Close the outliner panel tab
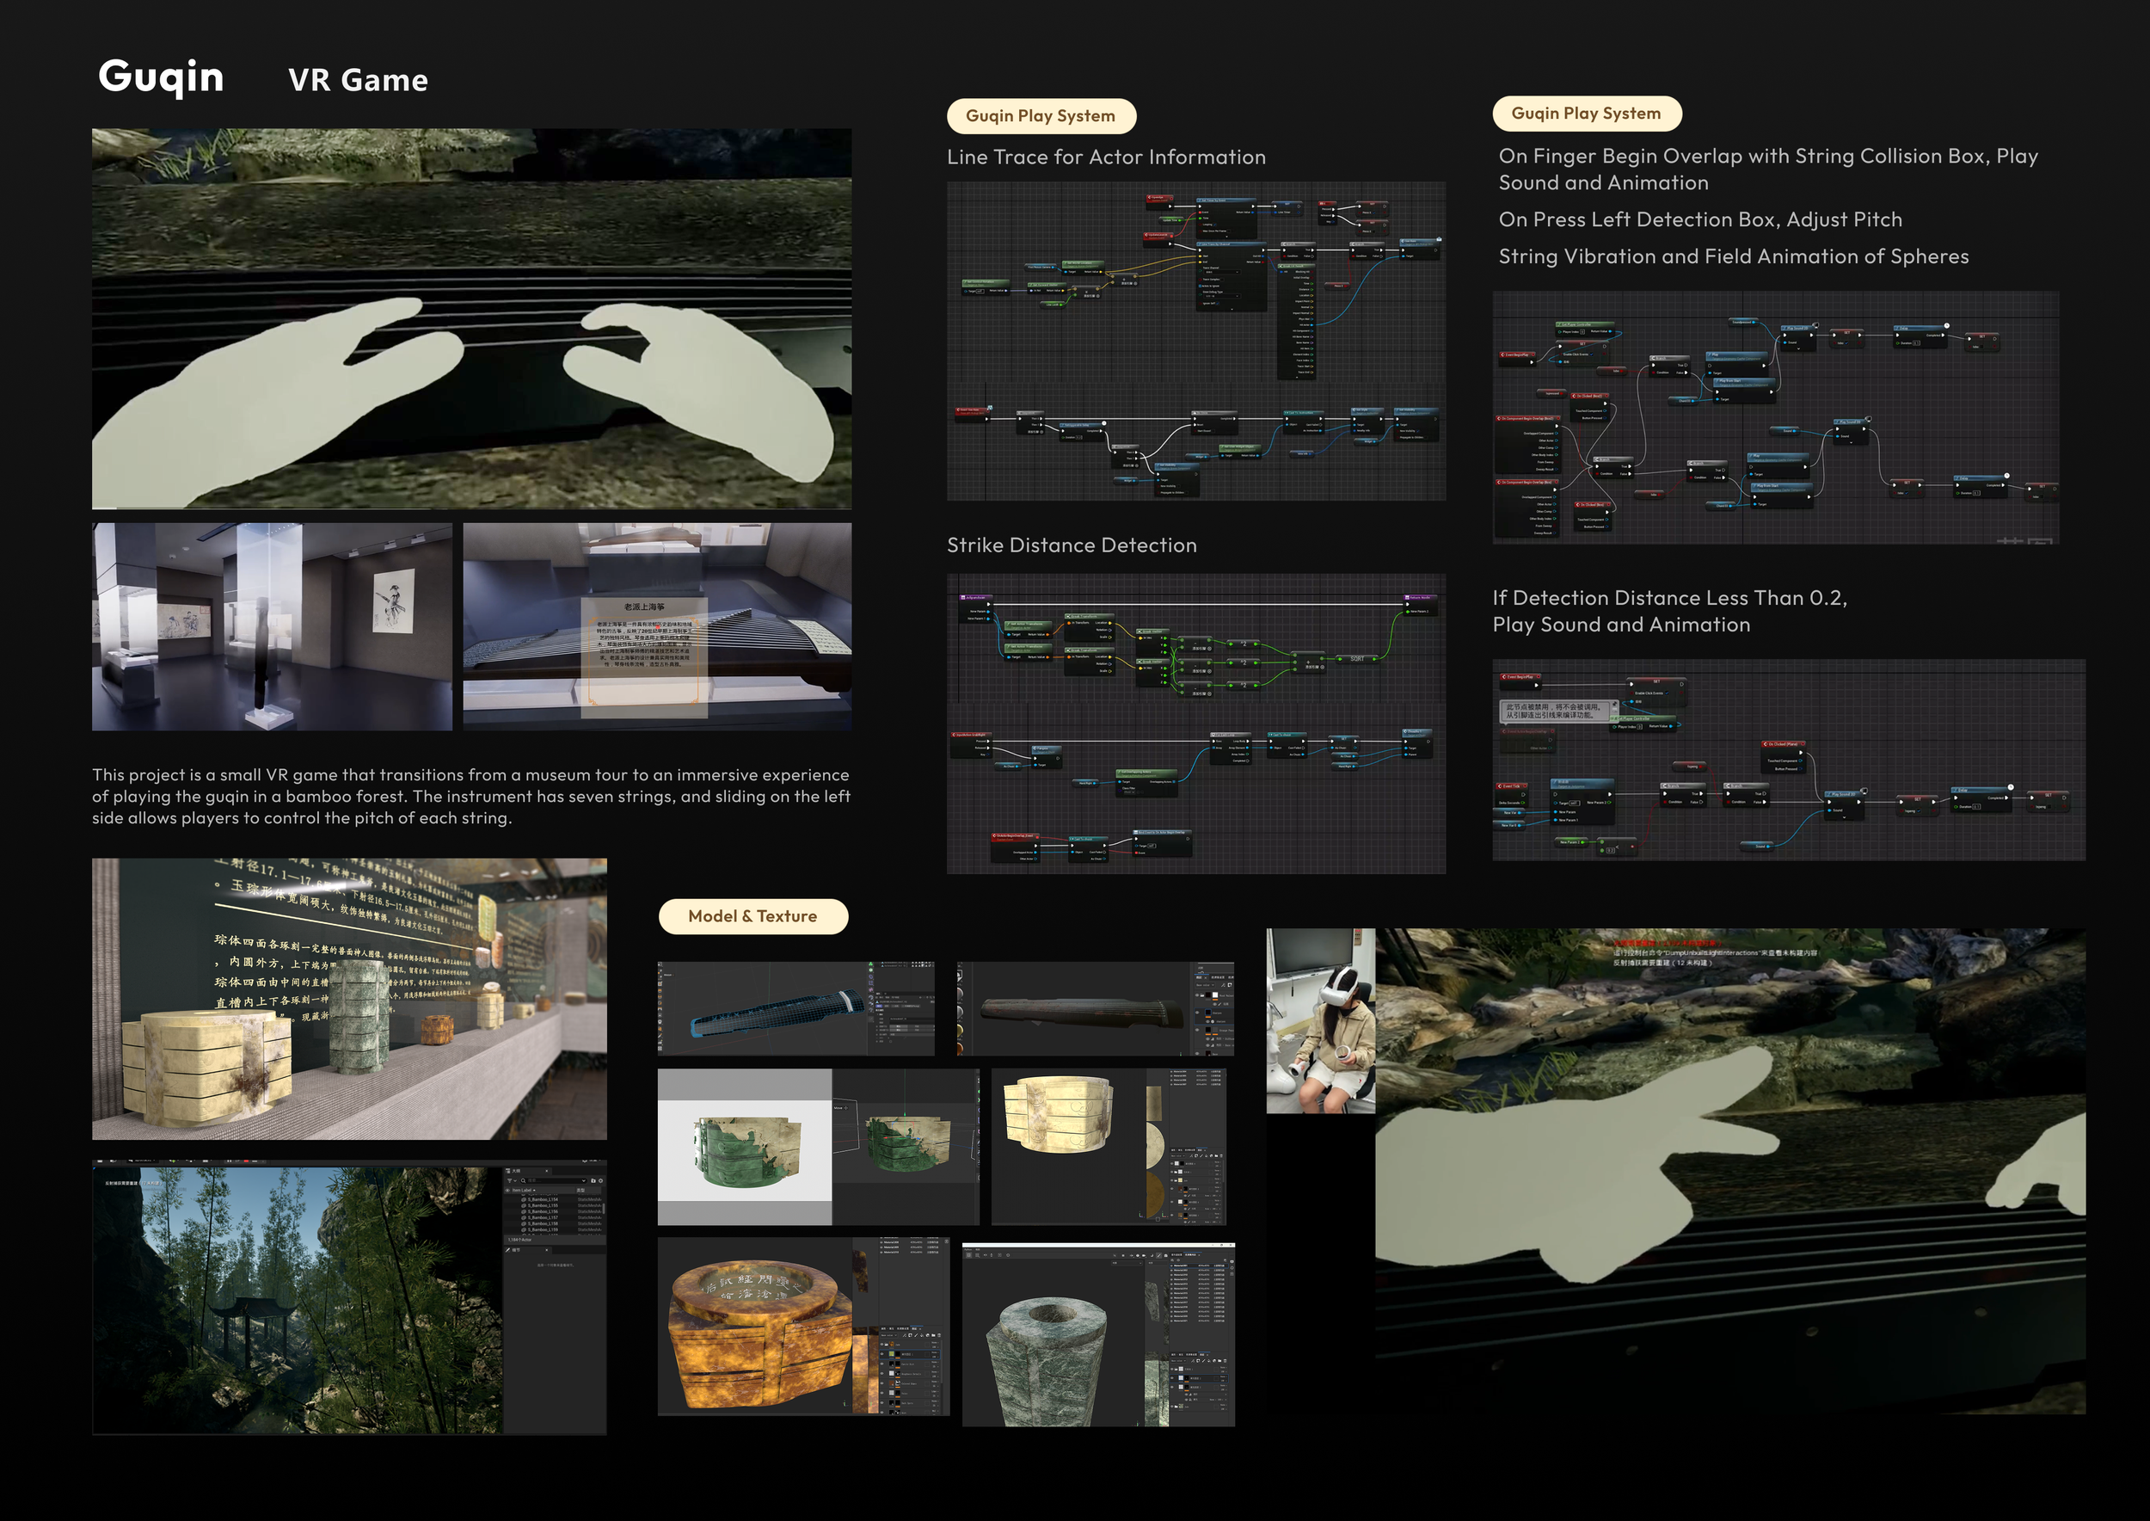2150x1521 pixels. [548, 1172]
